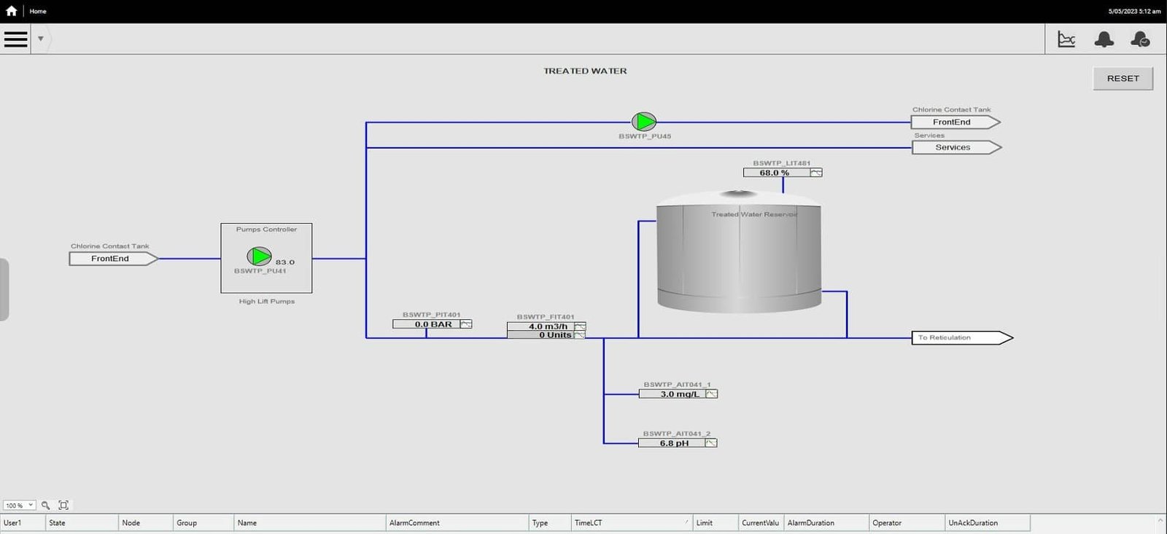Go to FrontEnd link at top right
The height and width of the screenshot is (534, 1167).
pos(952,122)
